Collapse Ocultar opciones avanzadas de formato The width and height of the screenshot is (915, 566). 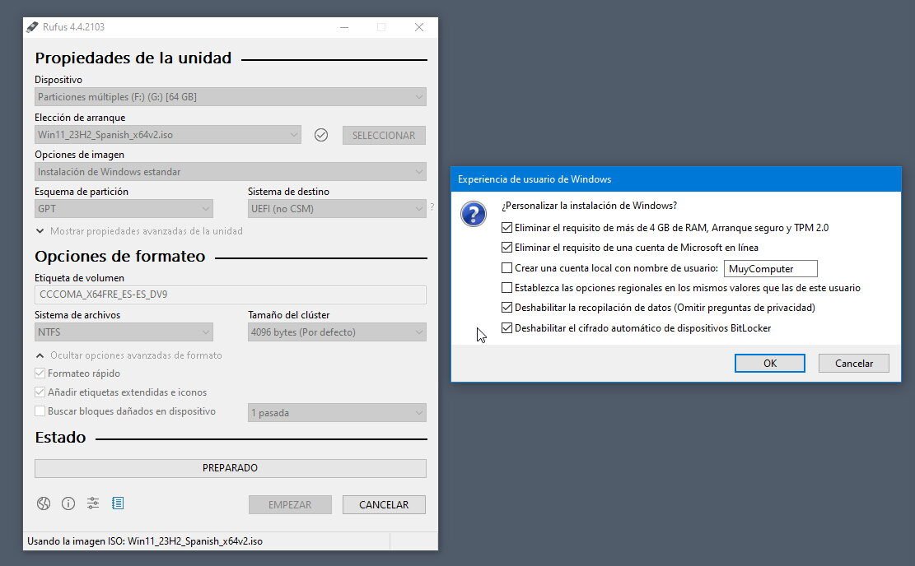129,355
